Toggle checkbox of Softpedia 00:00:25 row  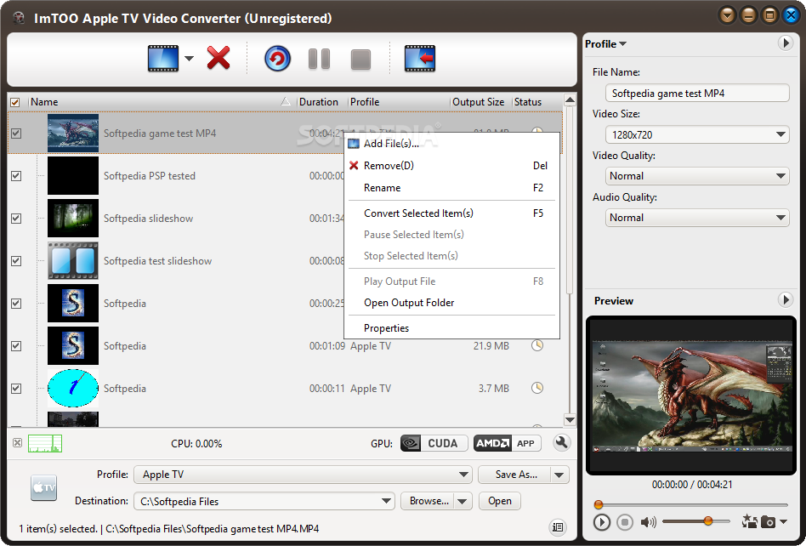coord(16,304)
